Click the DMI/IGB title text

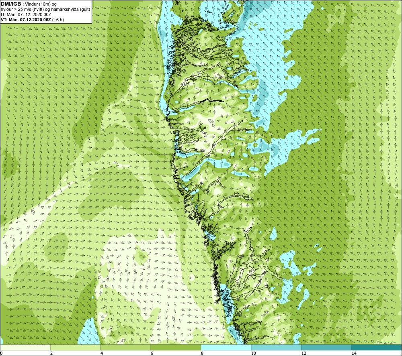pyautogui.click(x=11, y=4)
